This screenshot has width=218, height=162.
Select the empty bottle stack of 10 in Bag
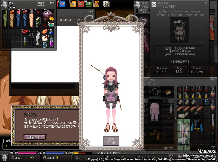[44, 44]
